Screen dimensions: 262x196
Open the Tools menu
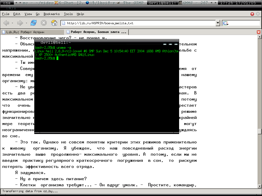[68, 14]
